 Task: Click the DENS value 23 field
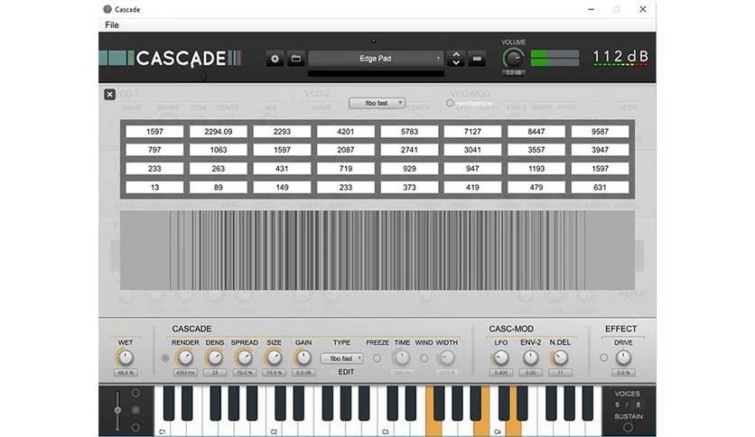click(x=215, y=373)
